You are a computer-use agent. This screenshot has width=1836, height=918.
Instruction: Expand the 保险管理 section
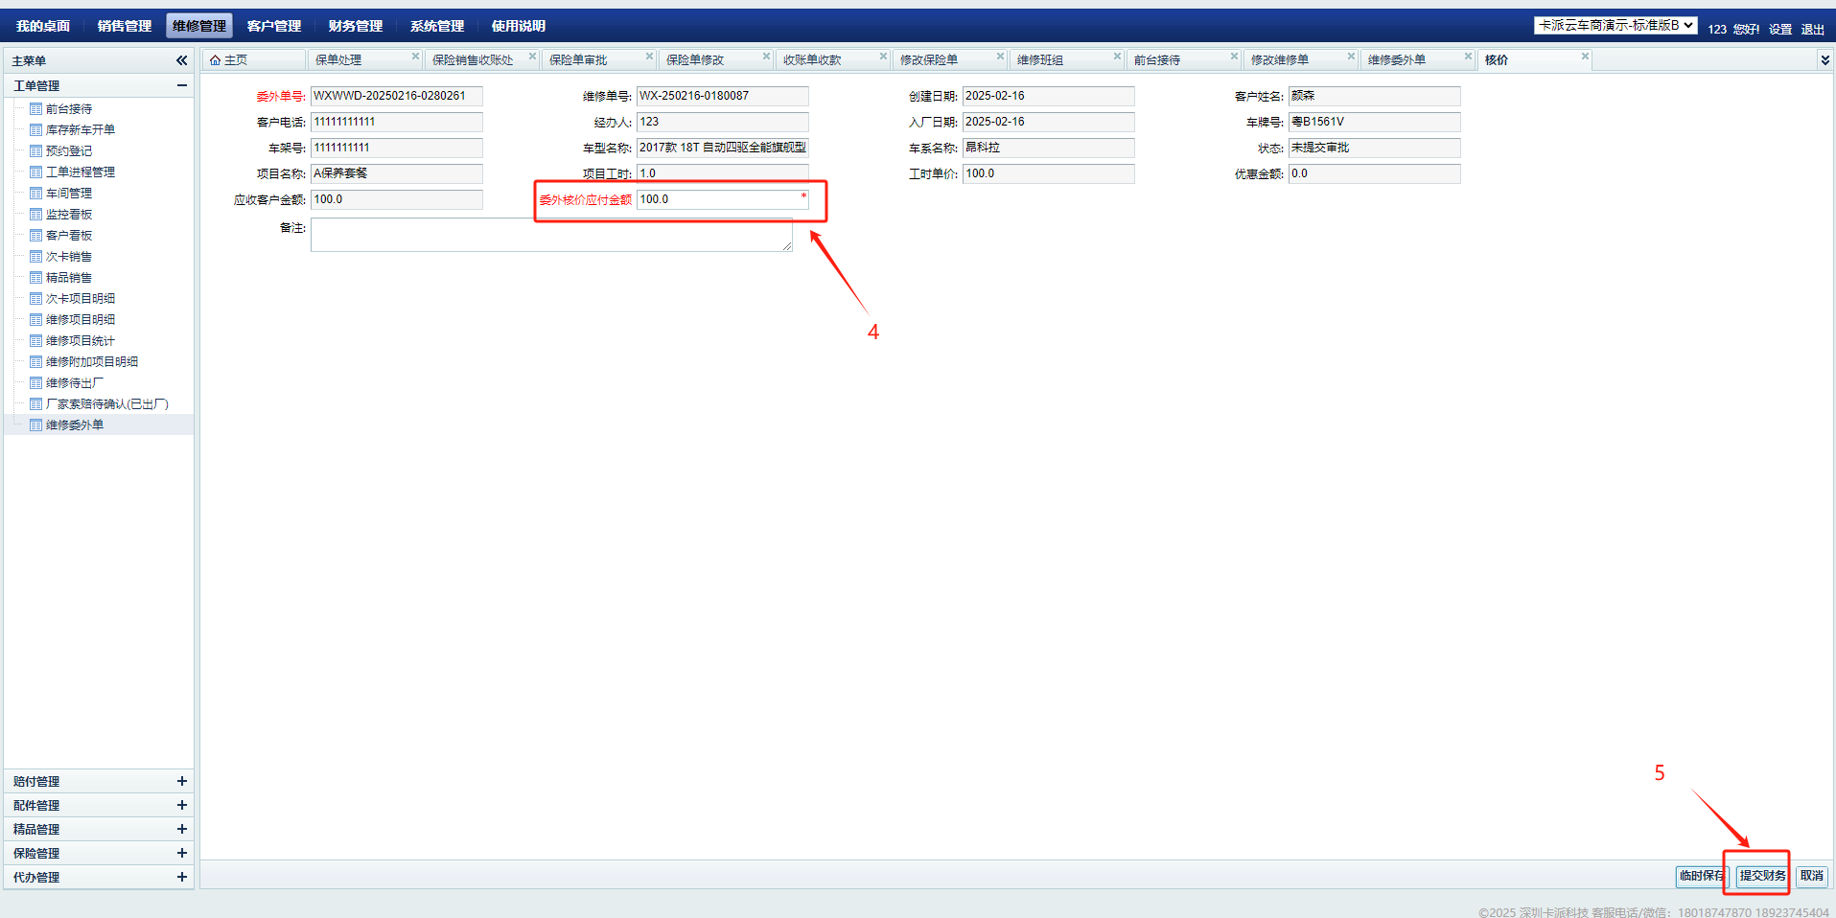[181, 853]
